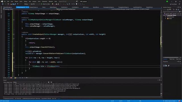Switch to LowEntropyCell.cs tab
182x102 pixels.
point(137,7)
